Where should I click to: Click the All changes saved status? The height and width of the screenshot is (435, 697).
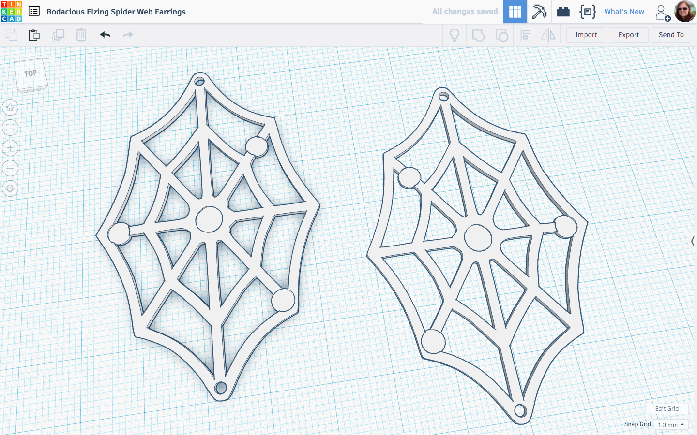465,12
